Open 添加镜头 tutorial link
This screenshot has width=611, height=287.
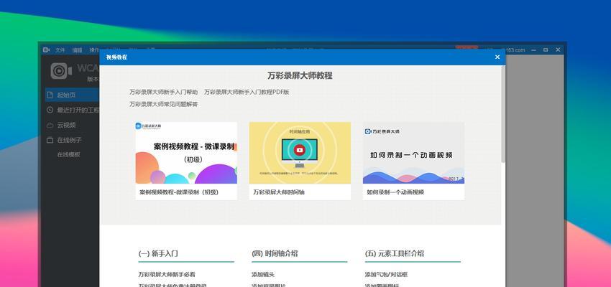263,275
